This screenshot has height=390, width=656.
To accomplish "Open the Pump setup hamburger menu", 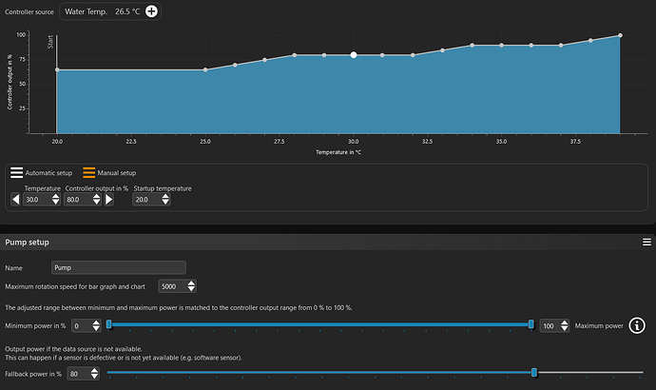I will [646, 243].
